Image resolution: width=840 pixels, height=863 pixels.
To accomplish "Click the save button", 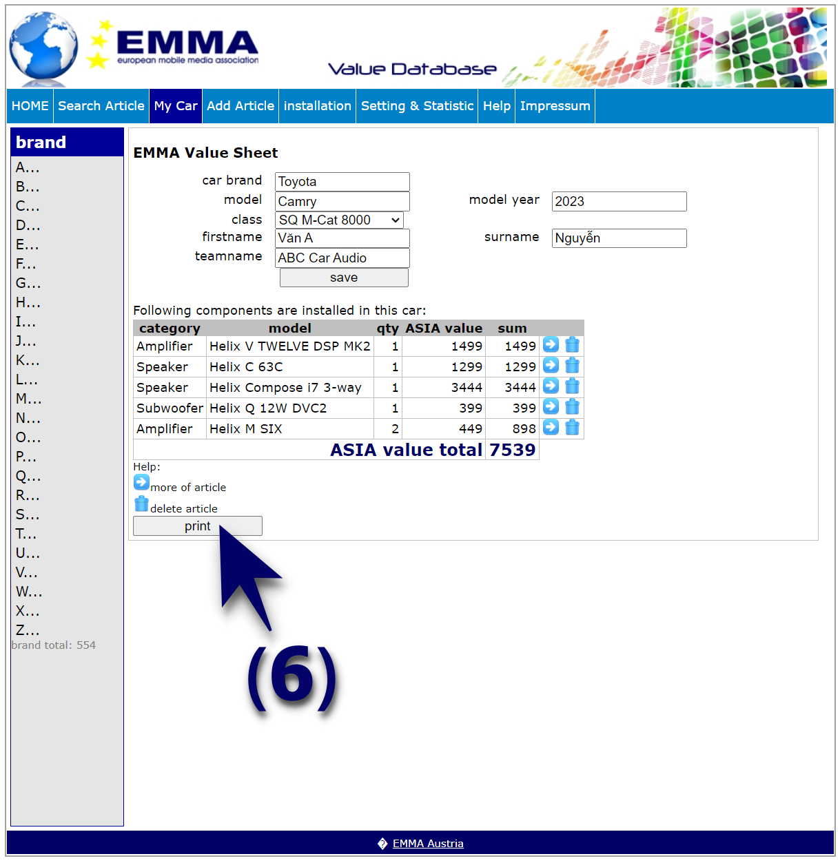I will 344,278.
